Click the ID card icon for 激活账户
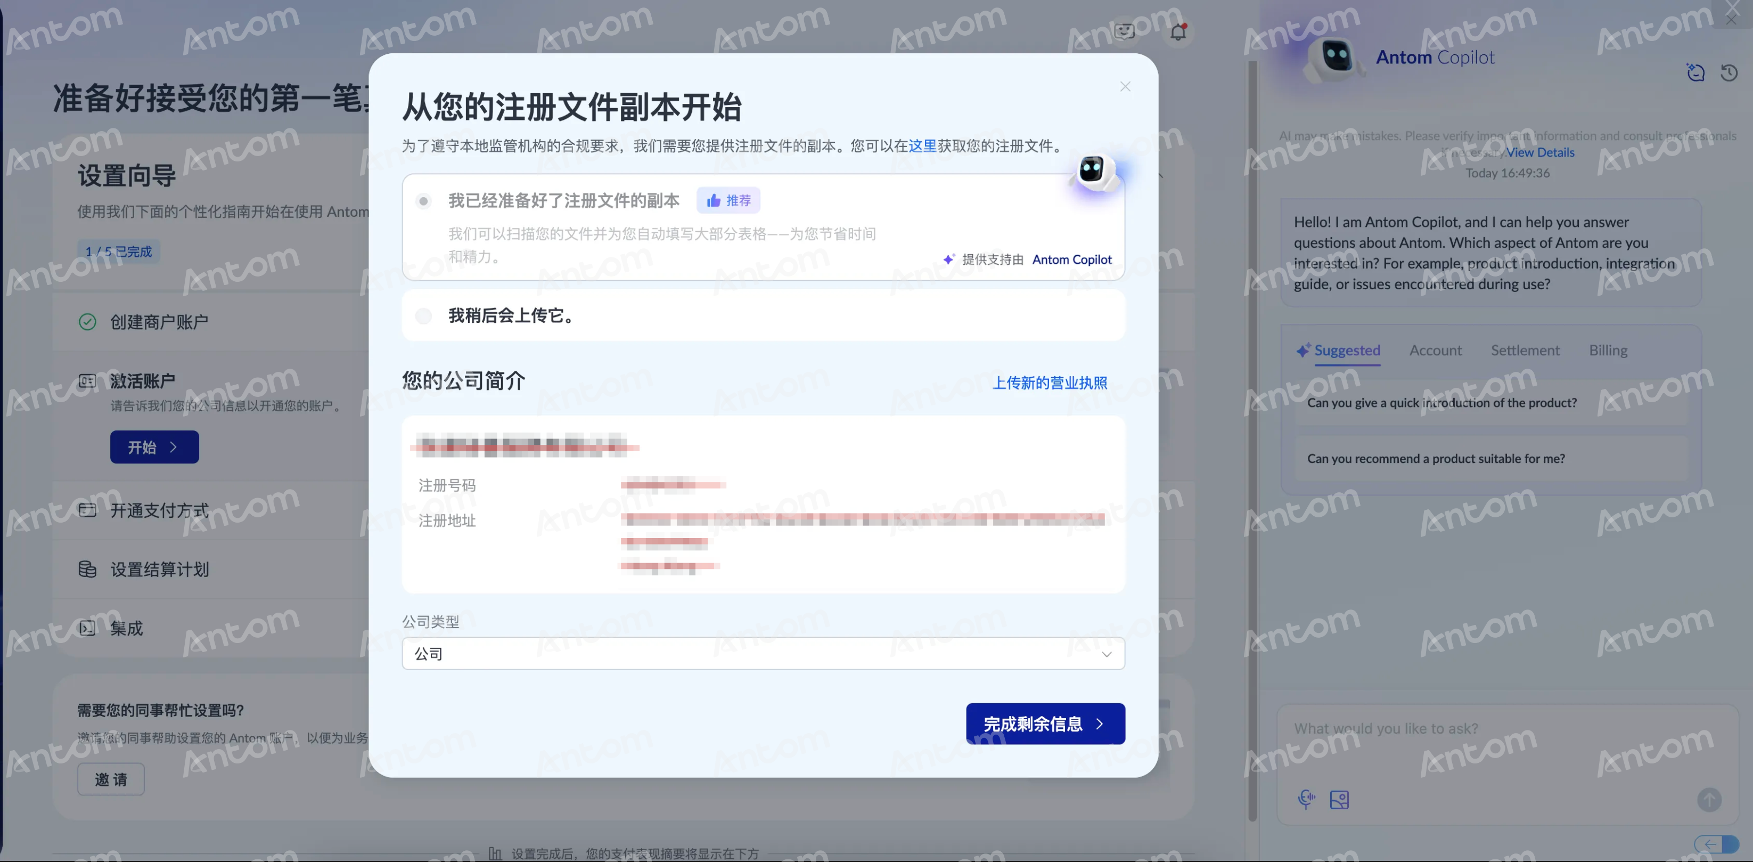1753x862 pixels. (87, 380)
